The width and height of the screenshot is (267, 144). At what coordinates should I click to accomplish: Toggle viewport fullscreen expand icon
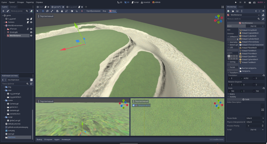(x=223, y=7)
